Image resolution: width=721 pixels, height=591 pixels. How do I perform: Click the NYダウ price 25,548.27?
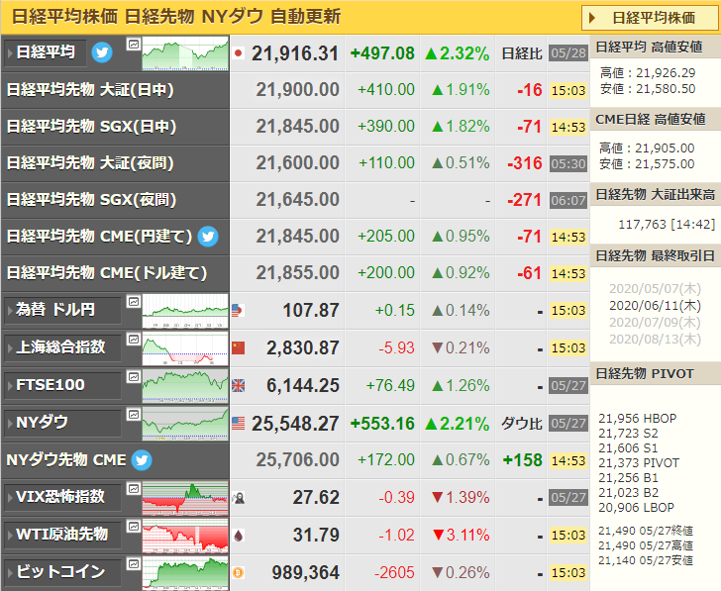(295, 424)
